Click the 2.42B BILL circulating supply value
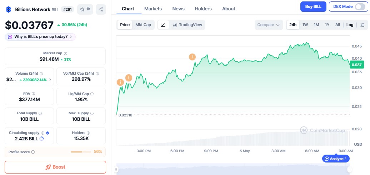This screenshot has height=175, width=370. coord(26,139)
